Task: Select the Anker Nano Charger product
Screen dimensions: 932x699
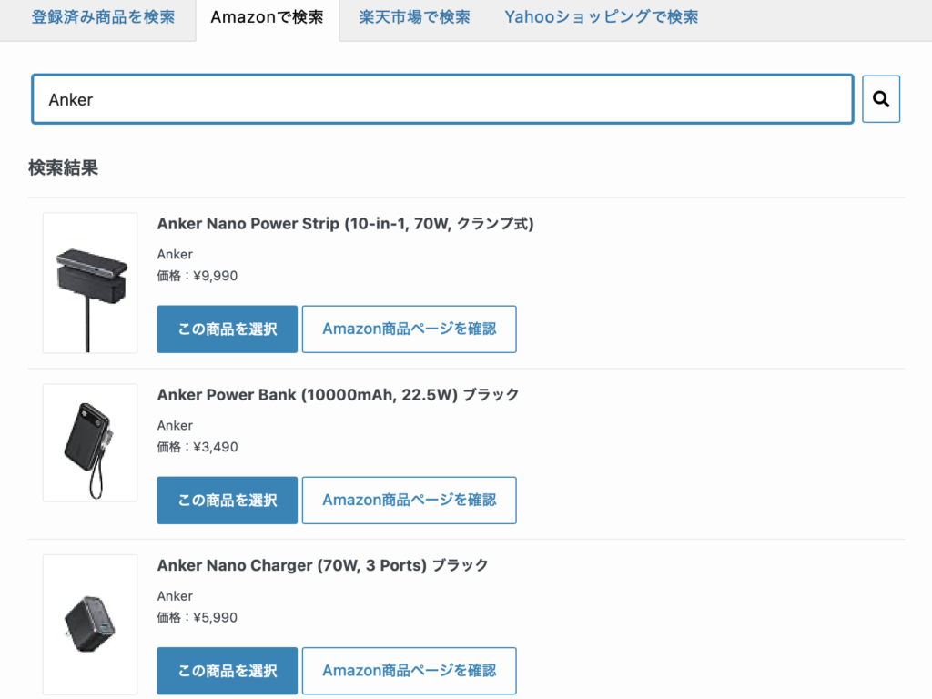Action: click(227, 671)
